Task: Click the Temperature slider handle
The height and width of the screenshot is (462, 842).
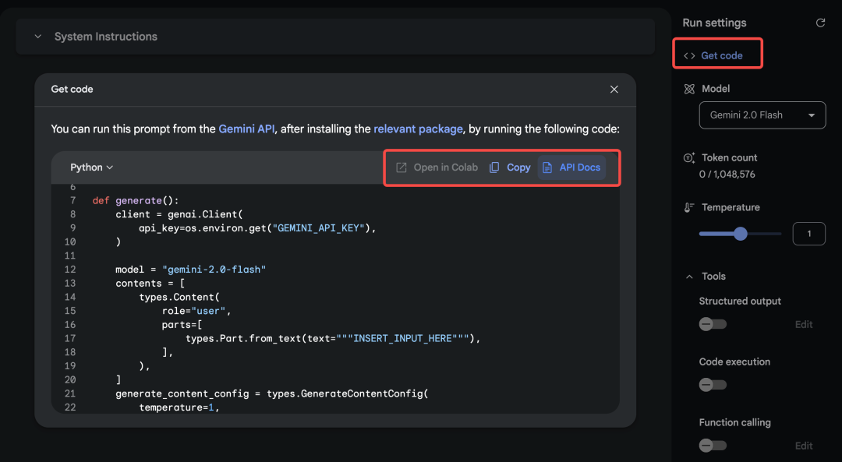Action: coord(741,234)
